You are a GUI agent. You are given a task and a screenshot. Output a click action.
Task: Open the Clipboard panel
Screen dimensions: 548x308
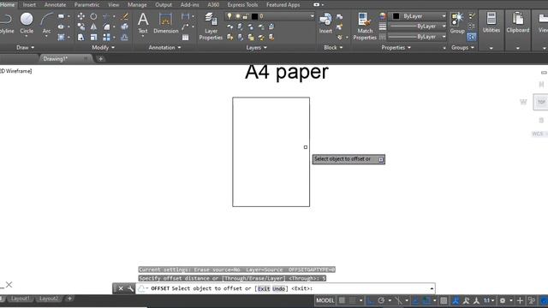pos(517,23)
